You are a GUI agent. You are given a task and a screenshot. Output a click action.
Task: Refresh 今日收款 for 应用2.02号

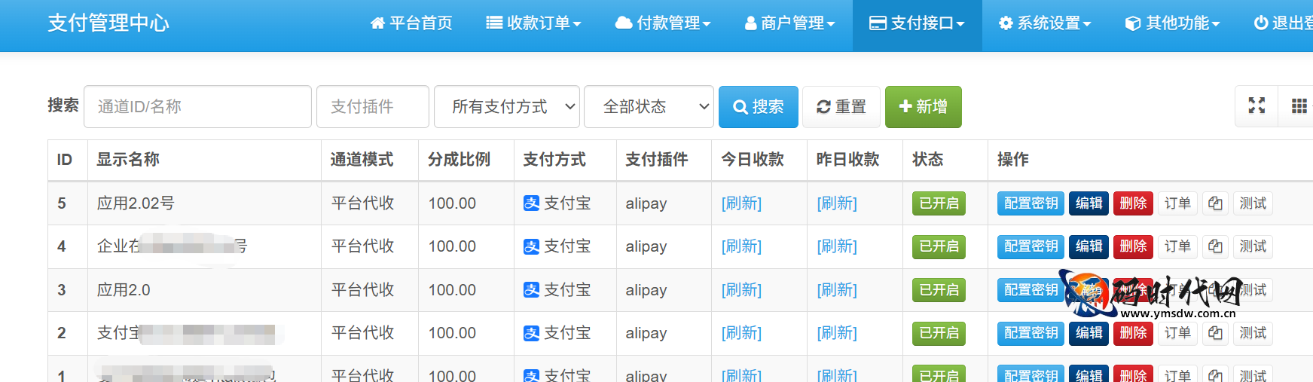[x=741, y=203]
